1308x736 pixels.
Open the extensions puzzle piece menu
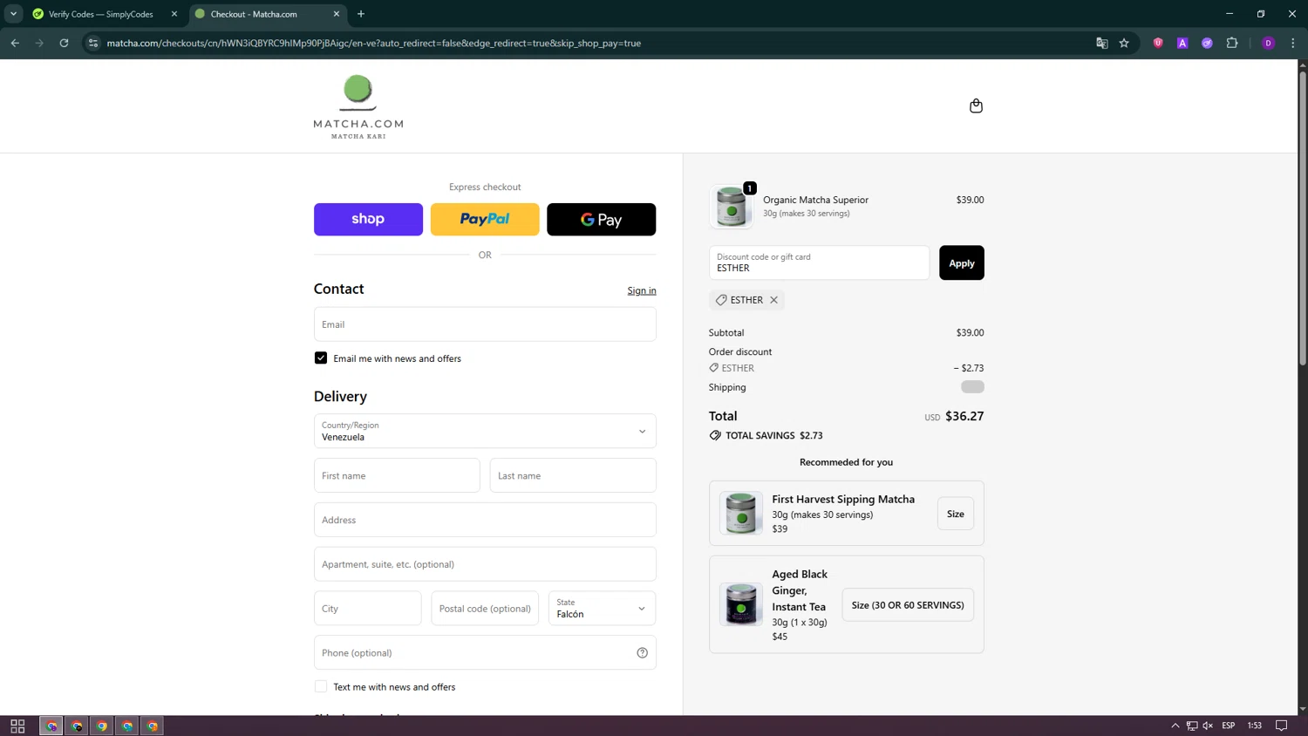click(x=1232, y=43)
